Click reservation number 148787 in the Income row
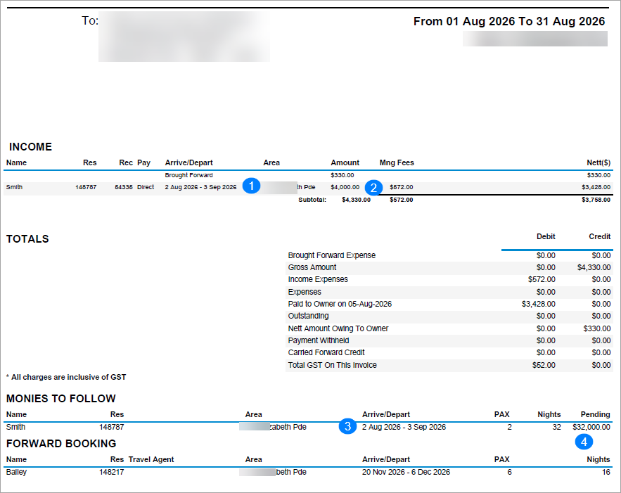This screenshot has height=493, width=621. pos(86,187)
